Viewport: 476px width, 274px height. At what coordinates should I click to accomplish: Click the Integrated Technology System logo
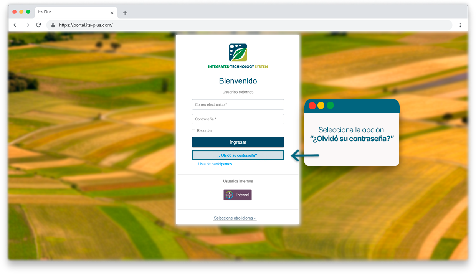click(238, 53)
